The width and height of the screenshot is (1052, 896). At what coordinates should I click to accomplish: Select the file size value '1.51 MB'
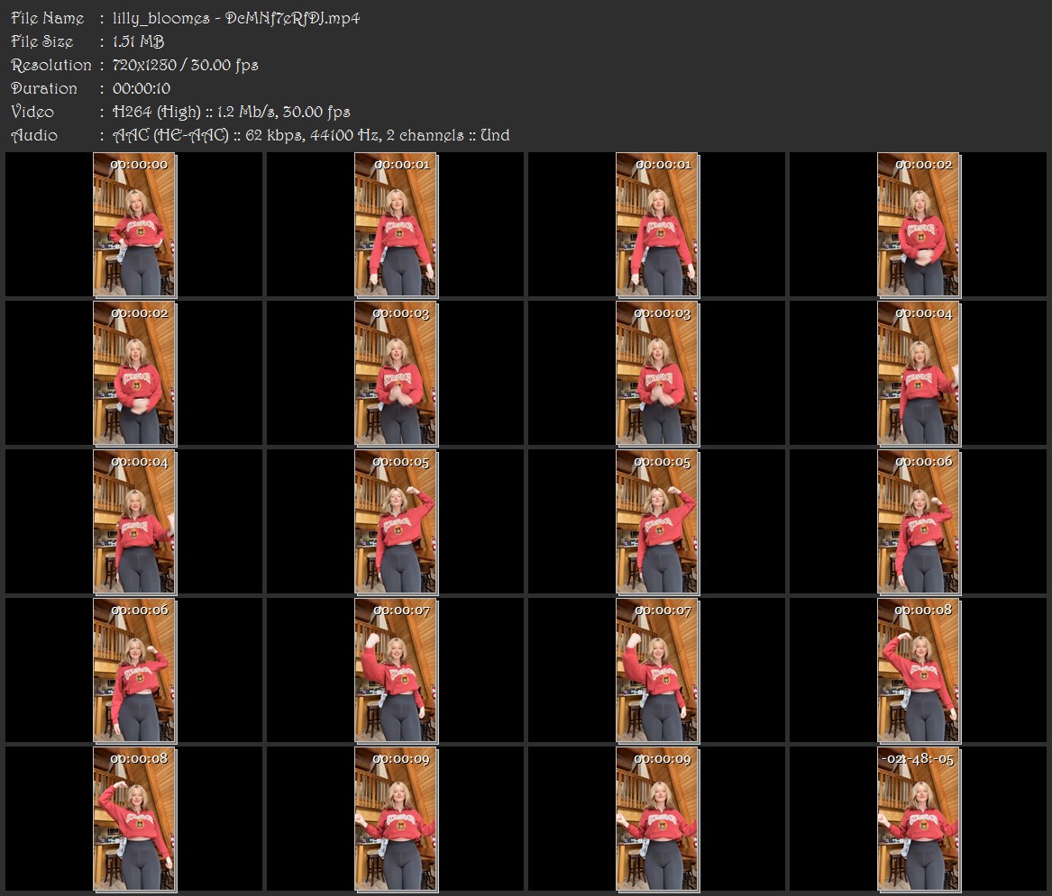[138, 41]
